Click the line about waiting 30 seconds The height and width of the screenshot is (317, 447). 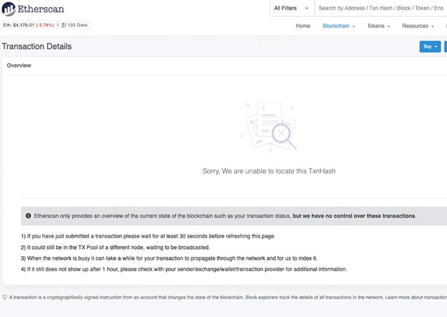click(x=148, y=236)
